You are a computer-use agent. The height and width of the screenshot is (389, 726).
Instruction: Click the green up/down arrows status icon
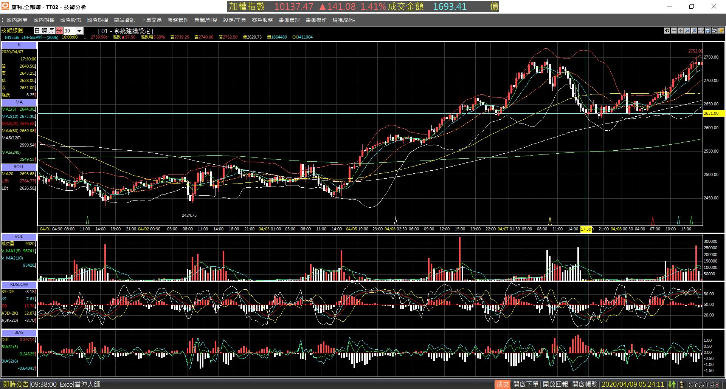pos(672,384)
